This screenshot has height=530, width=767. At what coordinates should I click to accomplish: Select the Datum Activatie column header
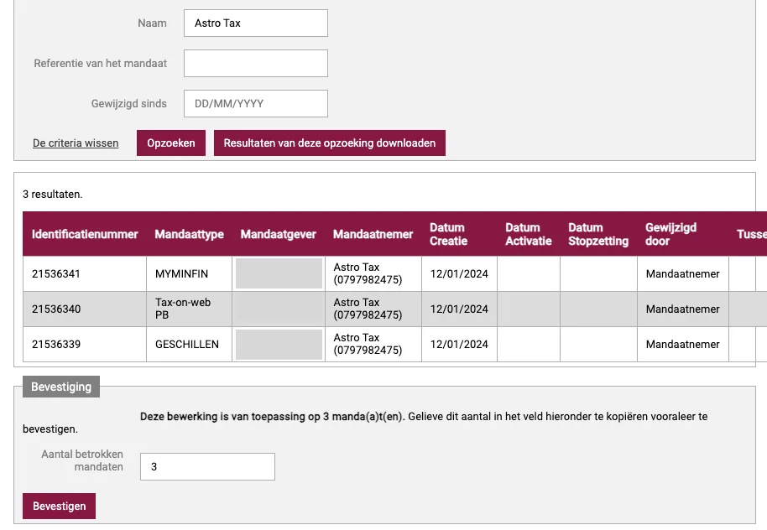529,234
